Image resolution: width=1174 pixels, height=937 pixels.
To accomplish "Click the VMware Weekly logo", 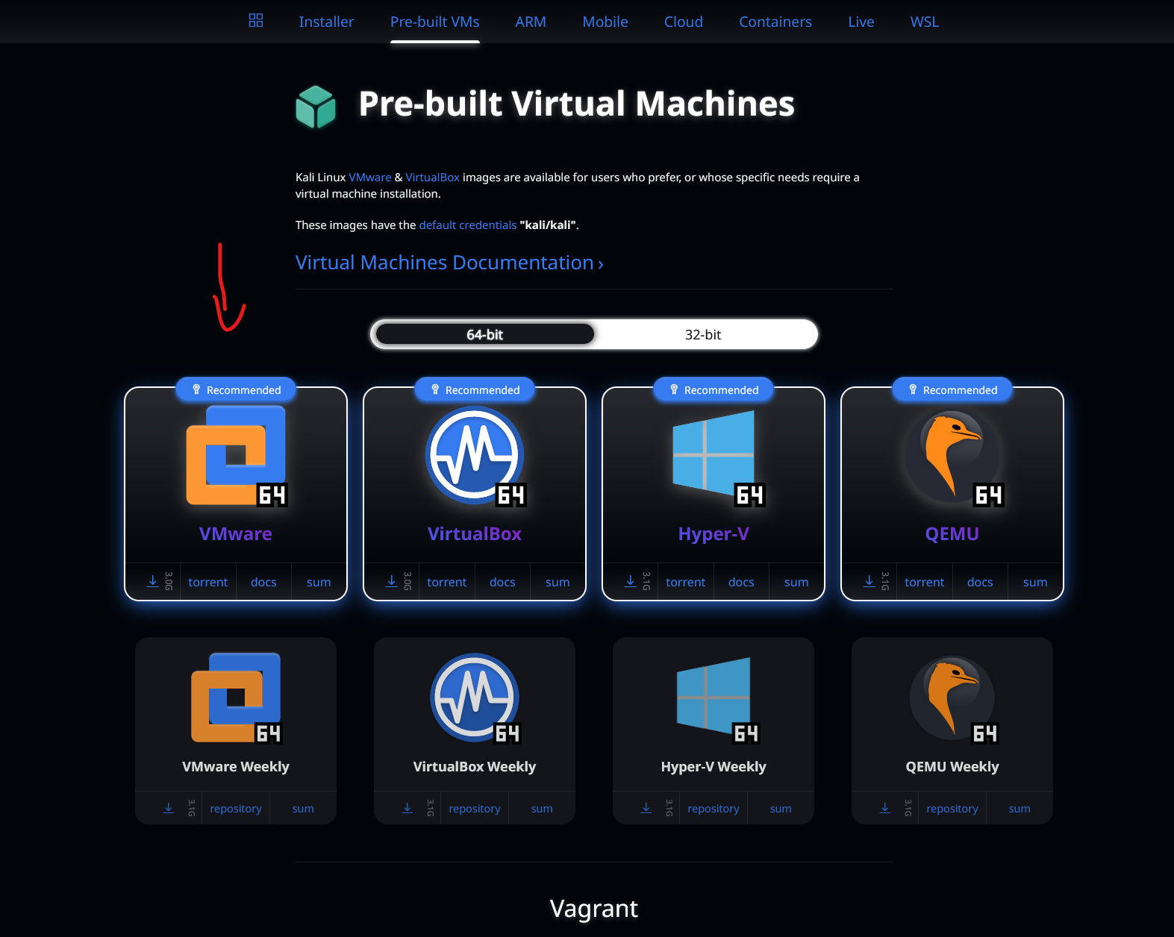I will pos(236,698).
